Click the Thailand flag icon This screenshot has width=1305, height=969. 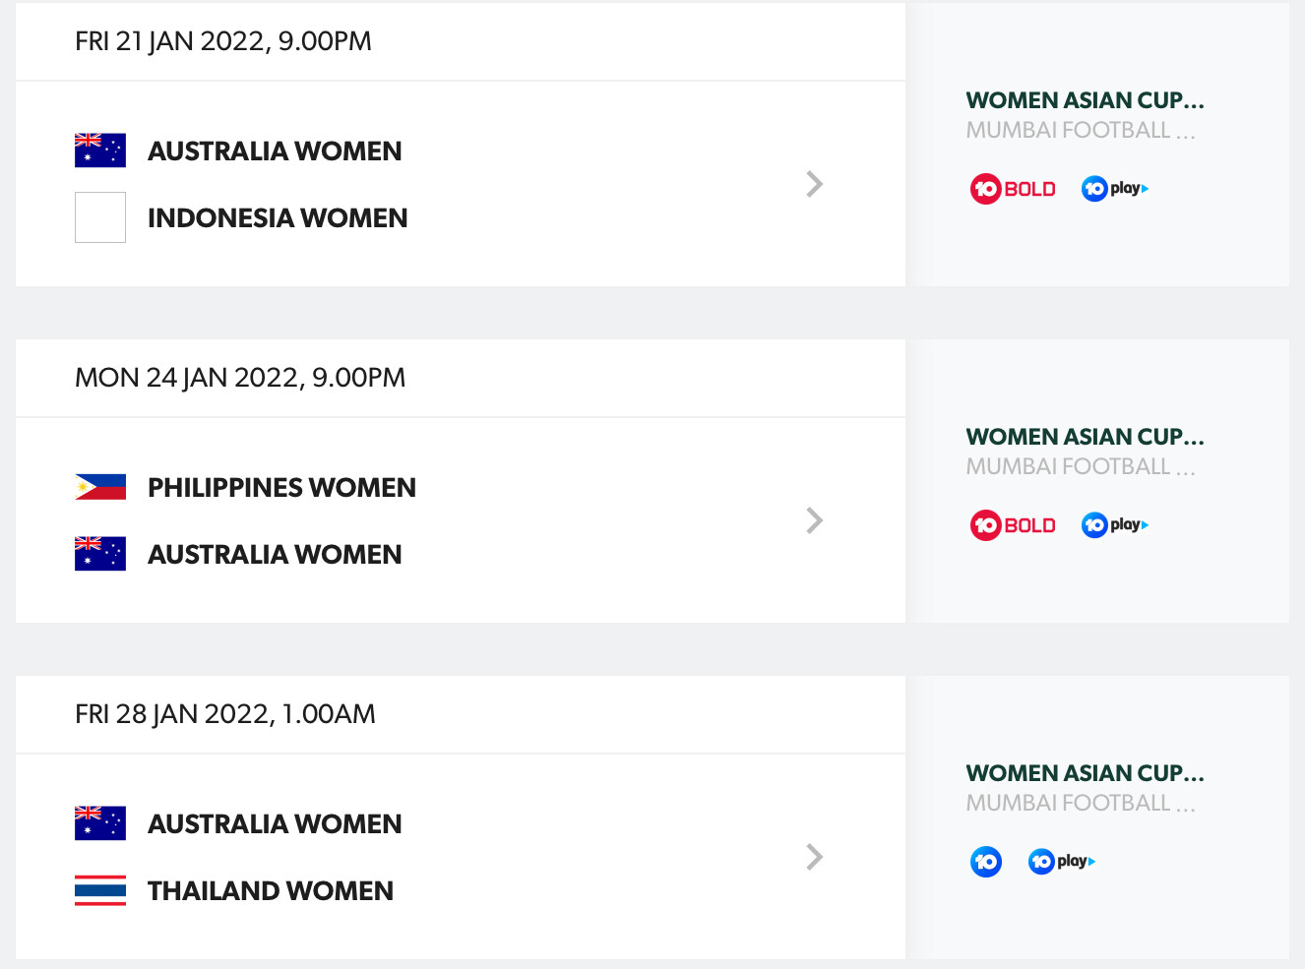tap(100, 890)
